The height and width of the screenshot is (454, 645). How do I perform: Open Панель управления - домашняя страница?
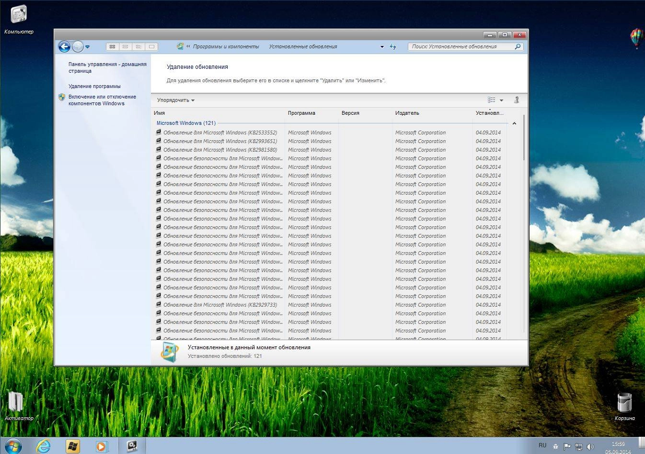[107, 67]
